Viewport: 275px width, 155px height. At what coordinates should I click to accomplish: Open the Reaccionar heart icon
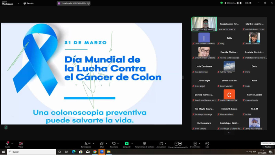tap(114, 144)
